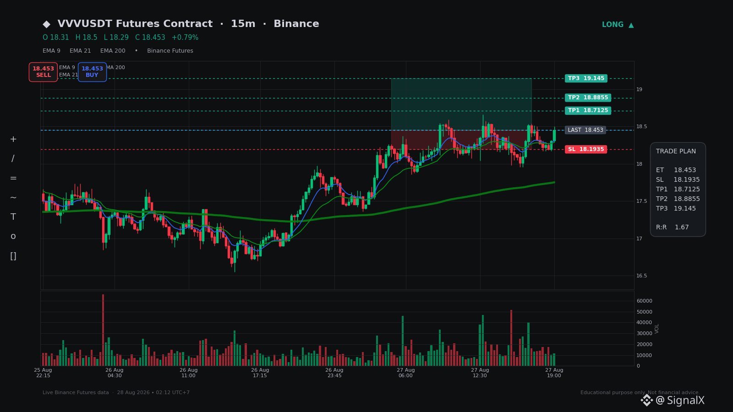Select the parallel lines equals tool
The width and height of the screenshot is (733, 412).
pyautogui.click(x=13, y=178)
